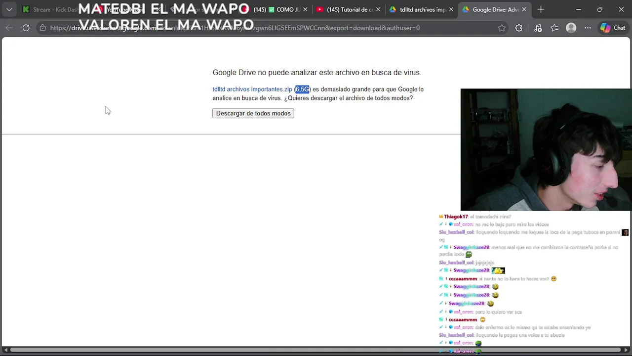The image size is (632, 356).
Task: Click the streamer webcam video overlay
Action: (x=546, y=150)
